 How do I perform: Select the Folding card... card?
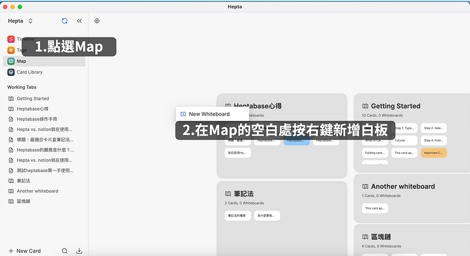point(375,153)
